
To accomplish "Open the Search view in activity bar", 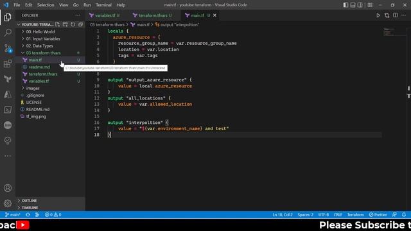I will 8,33.
